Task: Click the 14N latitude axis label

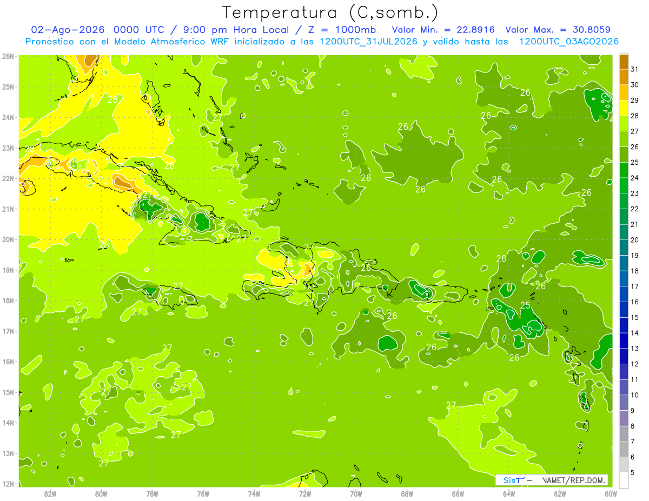Action: coord(8,423)
